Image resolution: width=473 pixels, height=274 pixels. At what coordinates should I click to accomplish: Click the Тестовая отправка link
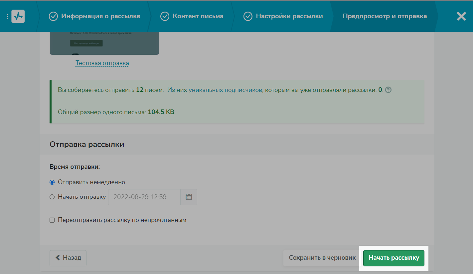tap(102, 63)
